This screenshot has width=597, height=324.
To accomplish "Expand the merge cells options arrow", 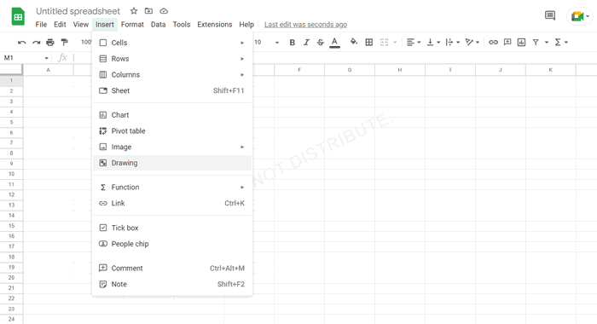I will coord(395,43).
